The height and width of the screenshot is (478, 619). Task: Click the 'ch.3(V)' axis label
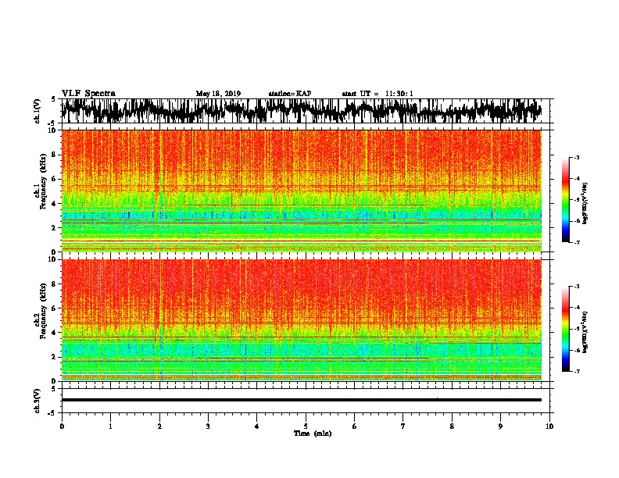[38, 401]
